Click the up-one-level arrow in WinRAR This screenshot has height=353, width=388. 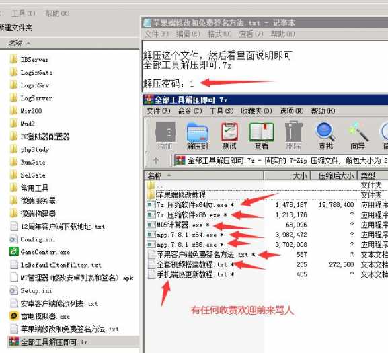pos(156,161)
